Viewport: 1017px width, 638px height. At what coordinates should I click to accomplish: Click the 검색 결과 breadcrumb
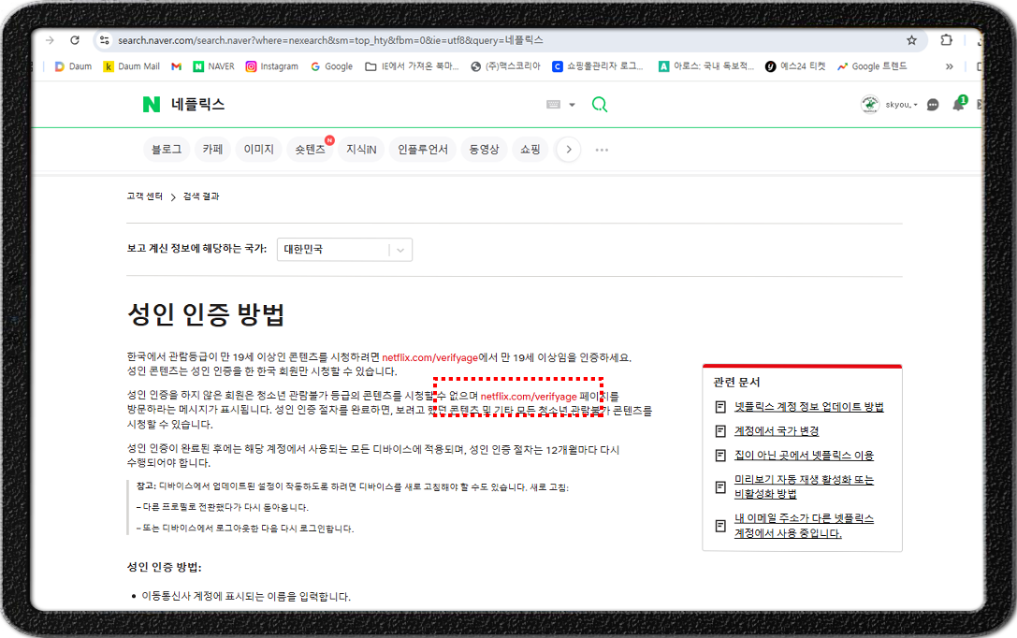(201, 196)
